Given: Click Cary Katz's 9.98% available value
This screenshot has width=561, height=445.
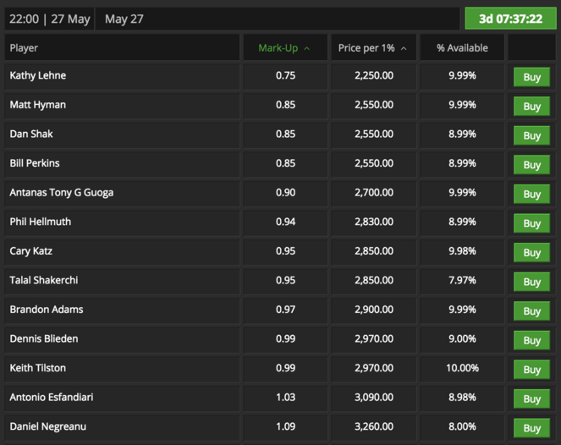Looking at the screenshot, I should pos(462,251).
